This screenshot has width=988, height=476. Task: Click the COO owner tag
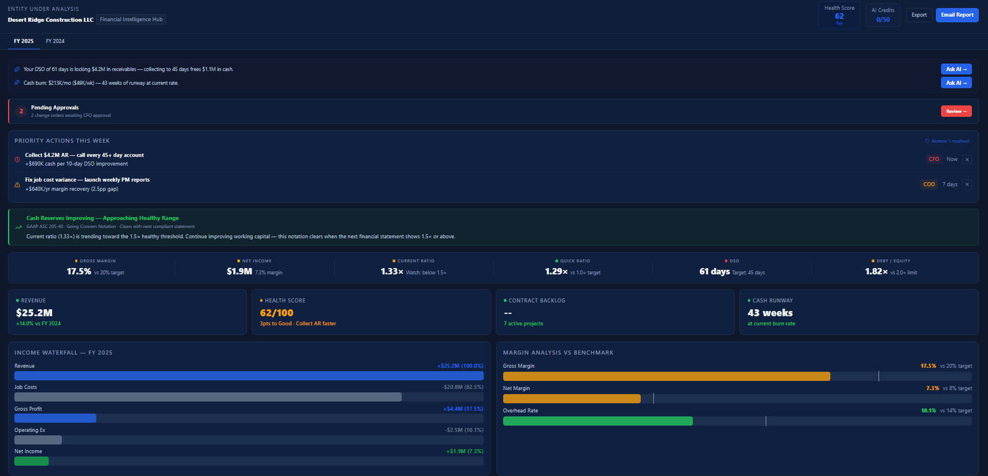coord(929,184)
